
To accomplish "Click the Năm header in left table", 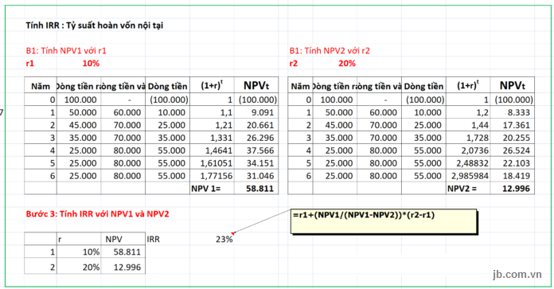I will (41, 86).
